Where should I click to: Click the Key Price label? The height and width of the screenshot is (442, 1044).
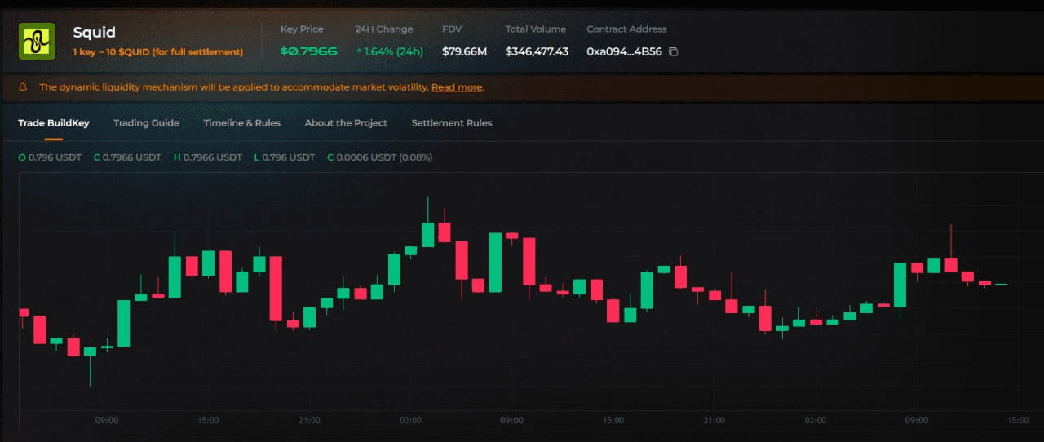[302, 29]
